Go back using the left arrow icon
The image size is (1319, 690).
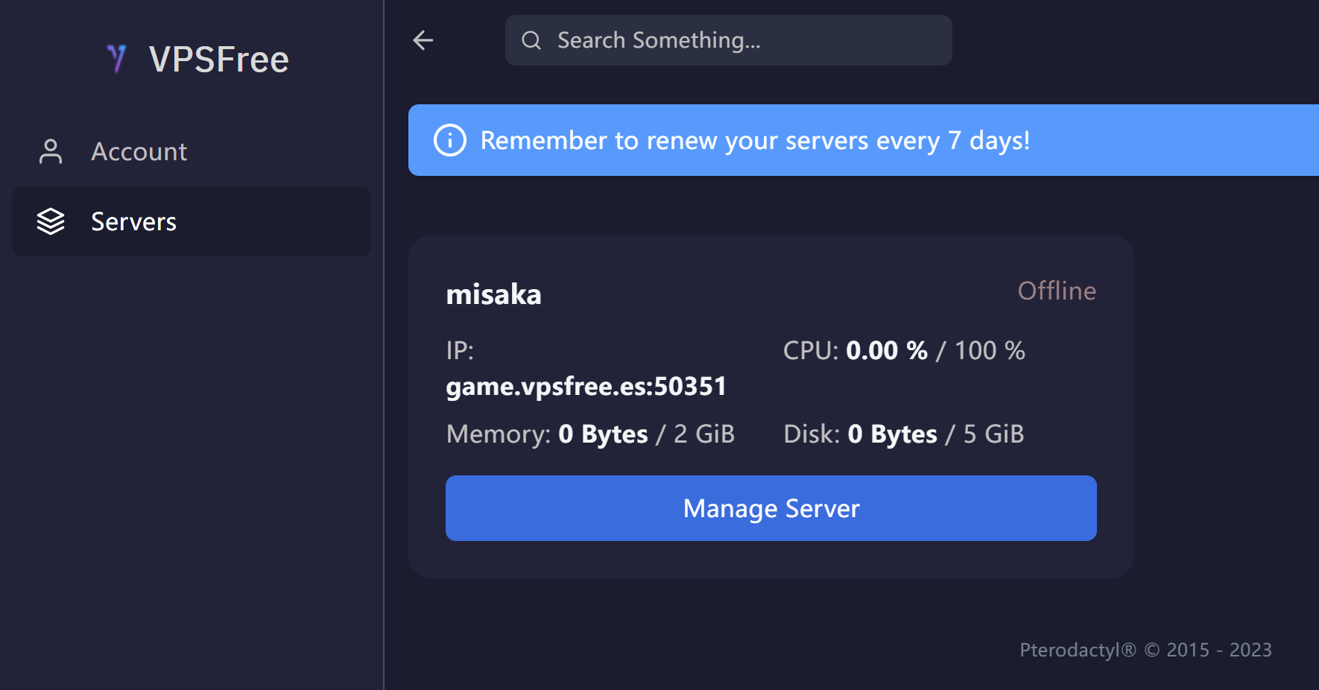[x=423, y=40]
